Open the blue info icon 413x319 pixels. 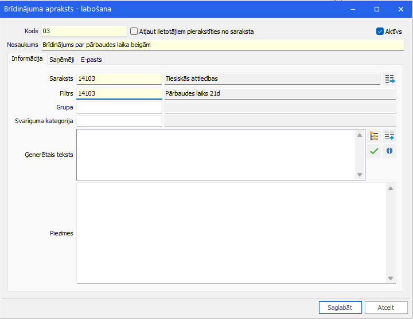coord(389,151)
